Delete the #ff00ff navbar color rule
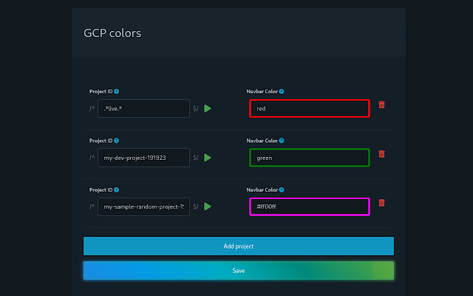473x296 pixels. coord(381,203)
